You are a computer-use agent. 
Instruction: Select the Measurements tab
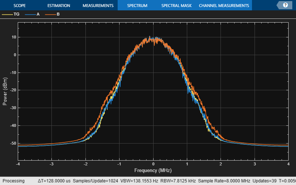(x=98, y=6)
